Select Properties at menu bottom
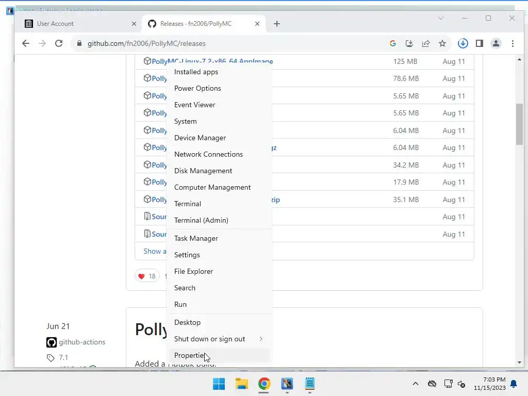This screenshot has width=528, height=396. (219, 356)
